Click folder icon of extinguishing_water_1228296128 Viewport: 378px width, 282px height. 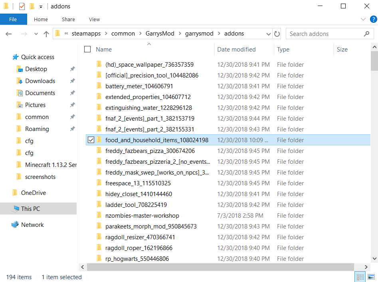coord(99,107)
